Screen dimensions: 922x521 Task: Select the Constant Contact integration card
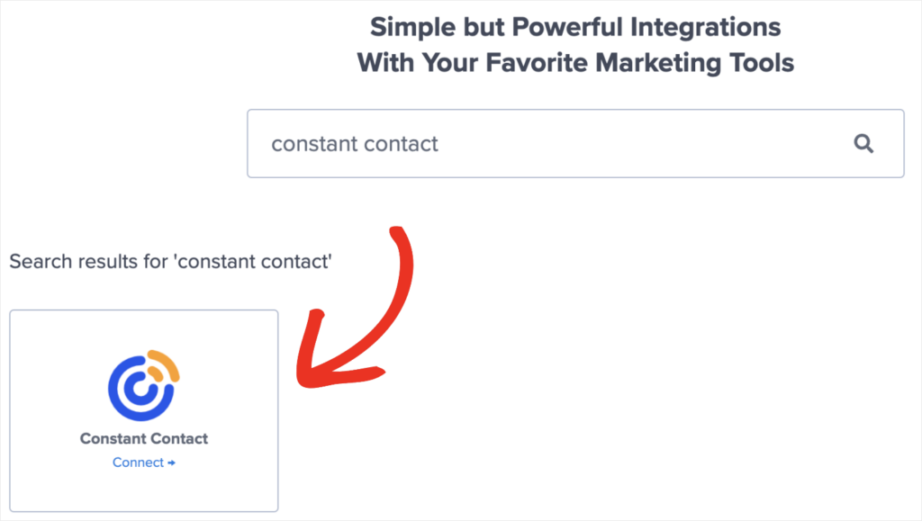click(x=143, y=410)
